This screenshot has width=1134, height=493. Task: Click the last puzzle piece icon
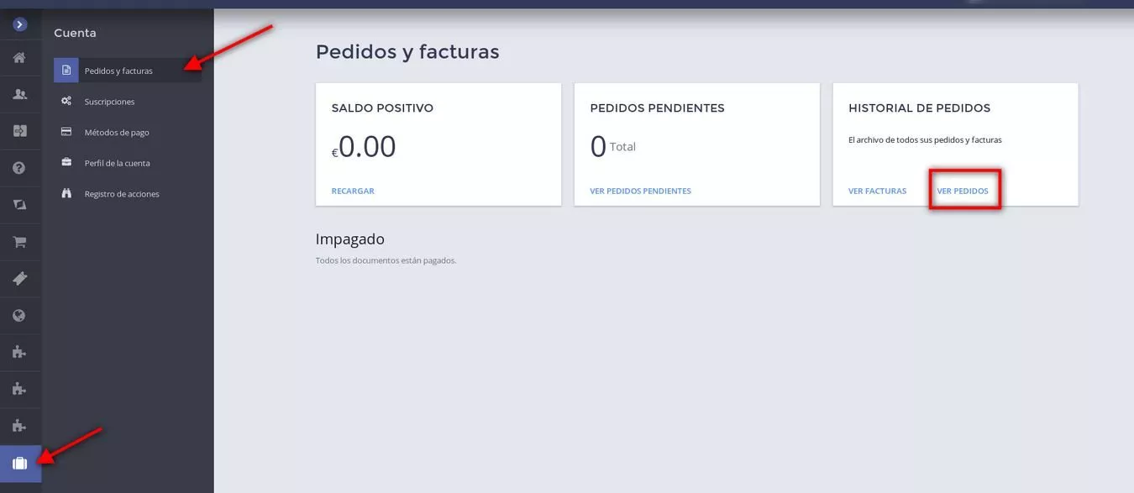(x=20, y=426)
